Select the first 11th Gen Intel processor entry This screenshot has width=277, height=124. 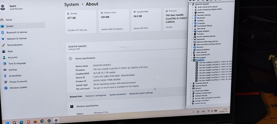[x=215, y=62]
